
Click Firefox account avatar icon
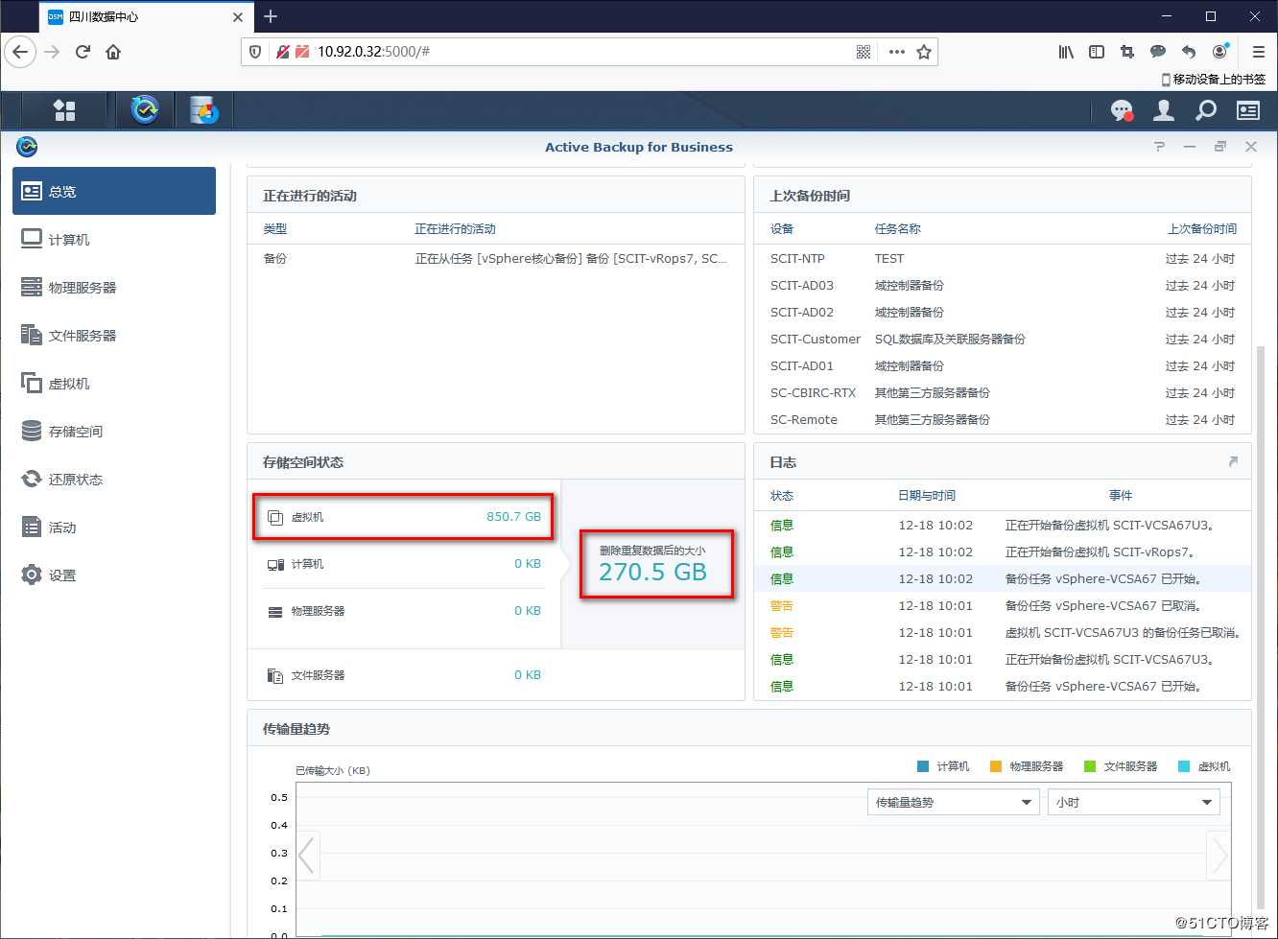coord(1219,52)
